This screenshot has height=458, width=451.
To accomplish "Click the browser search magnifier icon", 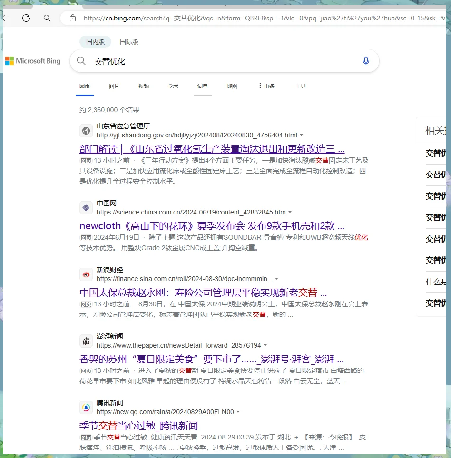I will point(47,18).
